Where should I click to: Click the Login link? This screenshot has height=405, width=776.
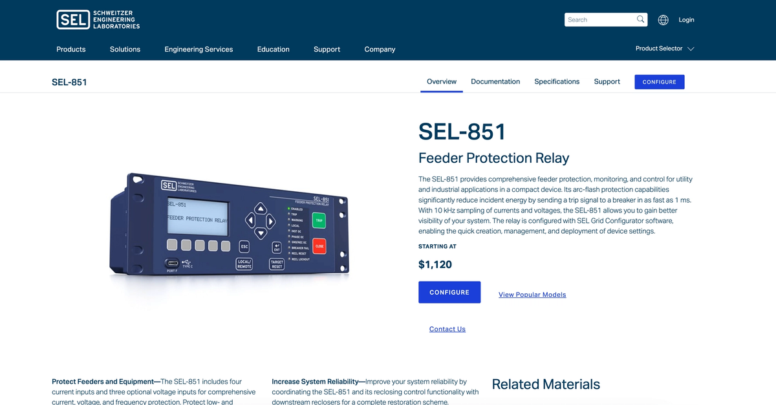686,19
